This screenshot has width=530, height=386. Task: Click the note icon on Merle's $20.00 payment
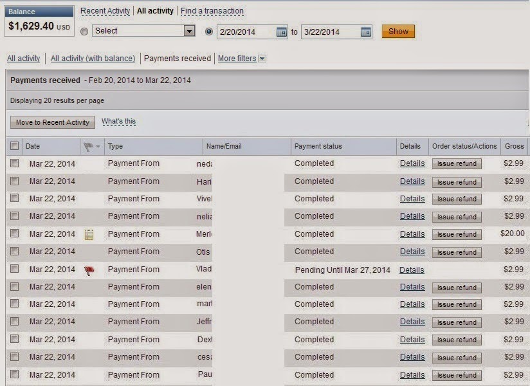tap(89, 234)
